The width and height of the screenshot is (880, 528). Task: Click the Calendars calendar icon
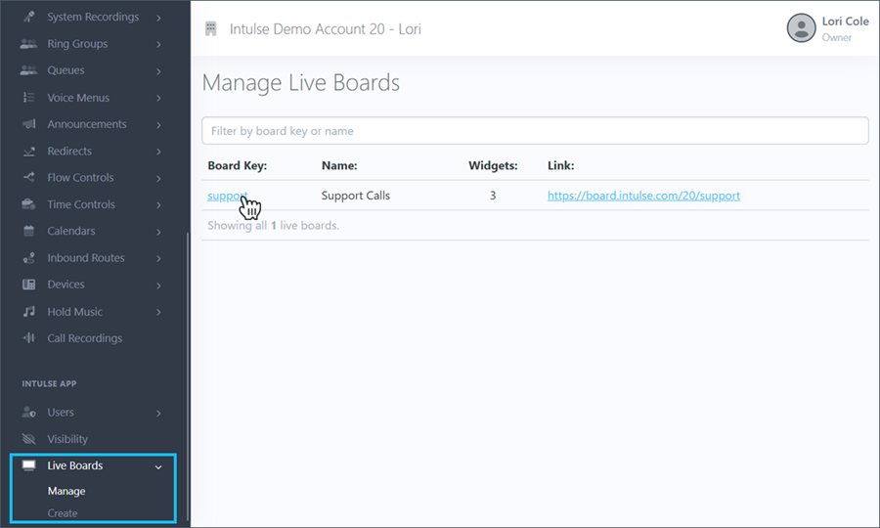[28, 231]
